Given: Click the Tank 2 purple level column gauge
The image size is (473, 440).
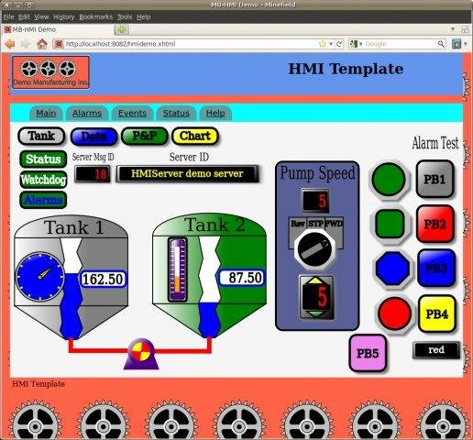Looking at the screenshot, I should (178, 270).
